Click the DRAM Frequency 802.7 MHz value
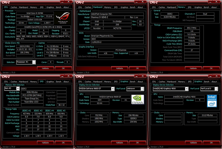222x149 pixels. (x=192, y=28)
